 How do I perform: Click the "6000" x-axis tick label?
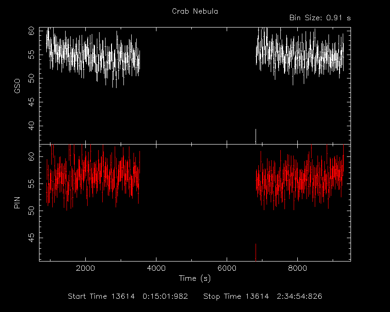tap(227, 268)
